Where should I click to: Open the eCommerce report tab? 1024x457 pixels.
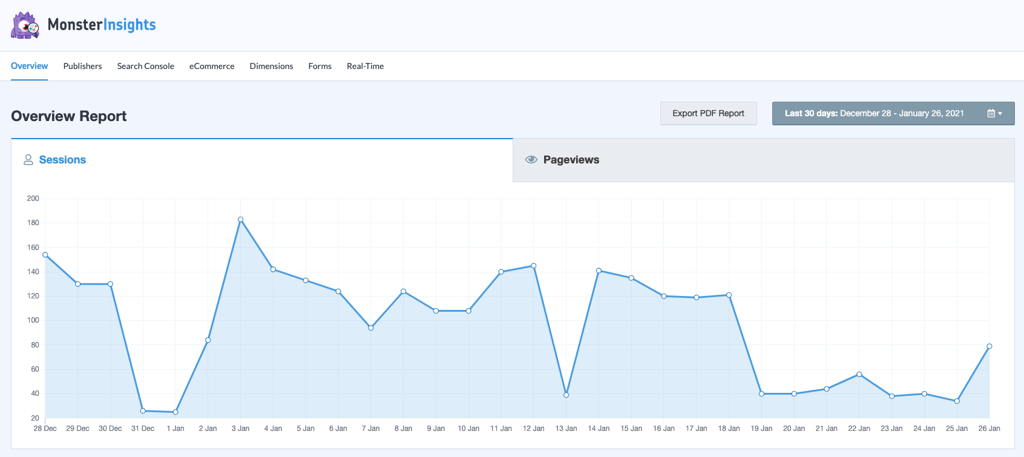point(212,67)
